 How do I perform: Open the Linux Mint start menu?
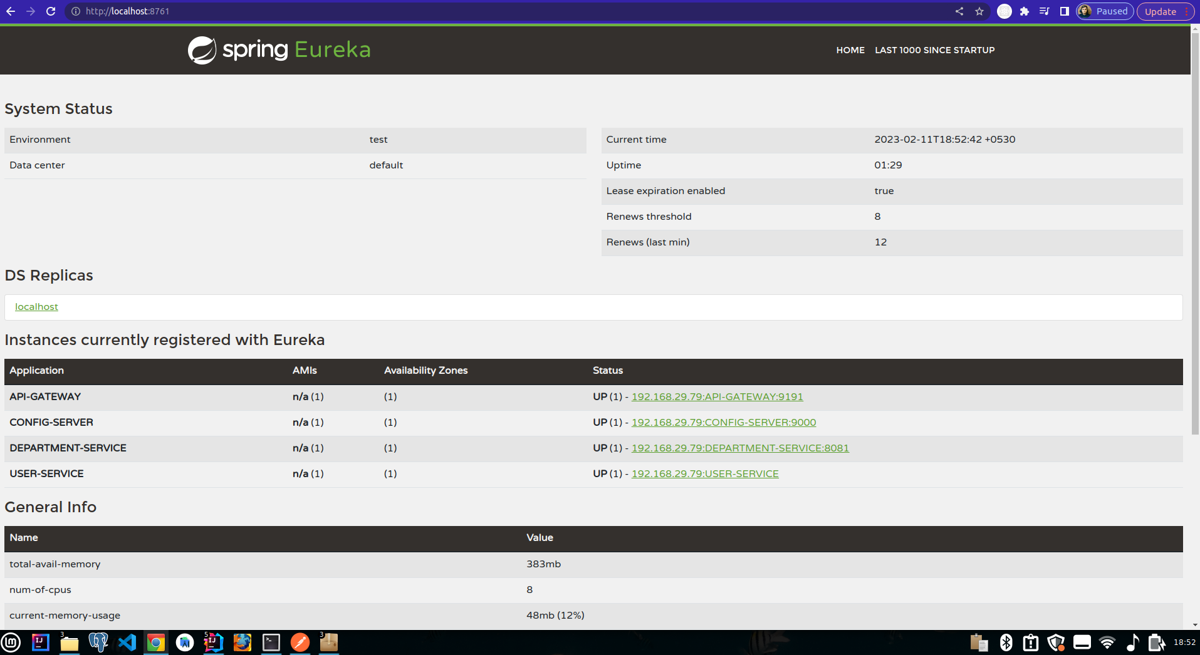11,642
